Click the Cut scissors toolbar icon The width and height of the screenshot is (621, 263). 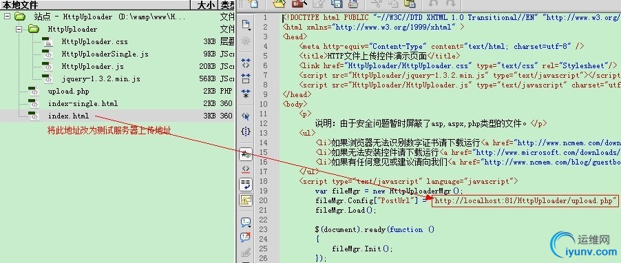pos(376,3)
